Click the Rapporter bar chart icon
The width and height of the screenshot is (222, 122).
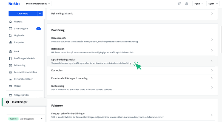point(10,42)
